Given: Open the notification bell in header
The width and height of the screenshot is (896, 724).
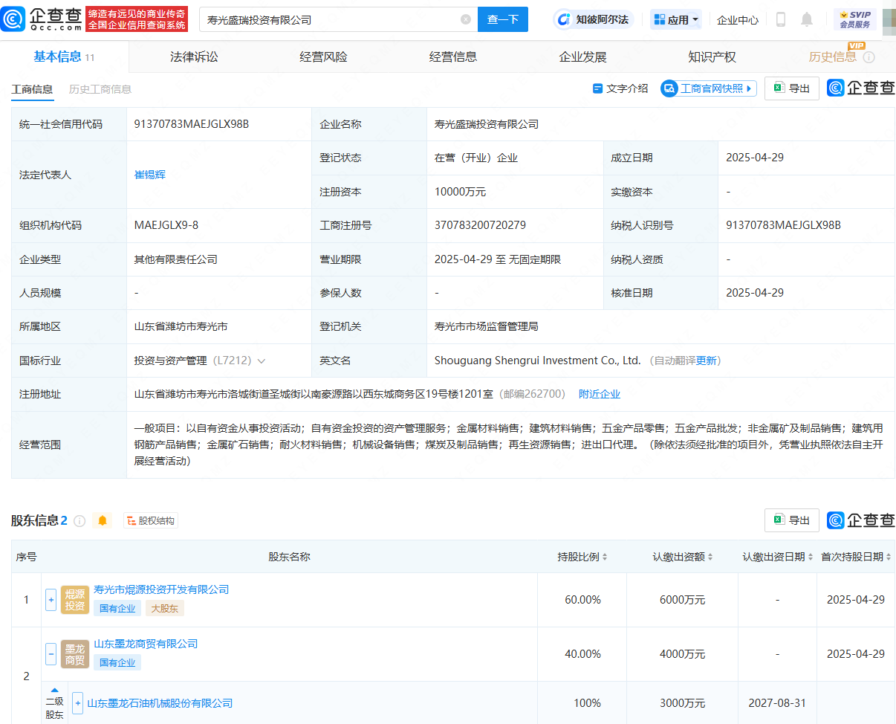Looking at the screenshot, I should [x=807, y=19].
